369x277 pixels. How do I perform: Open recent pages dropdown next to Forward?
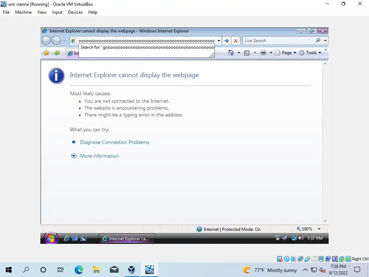pos(64,41)
